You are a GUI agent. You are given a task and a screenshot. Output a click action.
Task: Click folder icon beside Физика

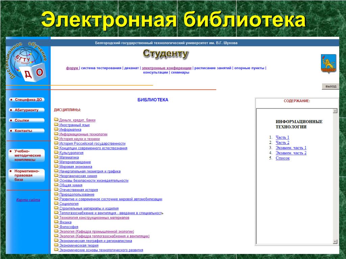[56, 222]
